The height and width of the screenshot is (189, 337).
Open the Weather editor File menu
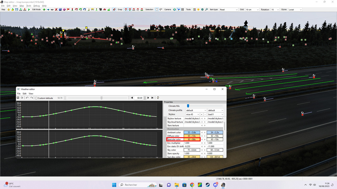pyautogui.click(x=19, y=93)
